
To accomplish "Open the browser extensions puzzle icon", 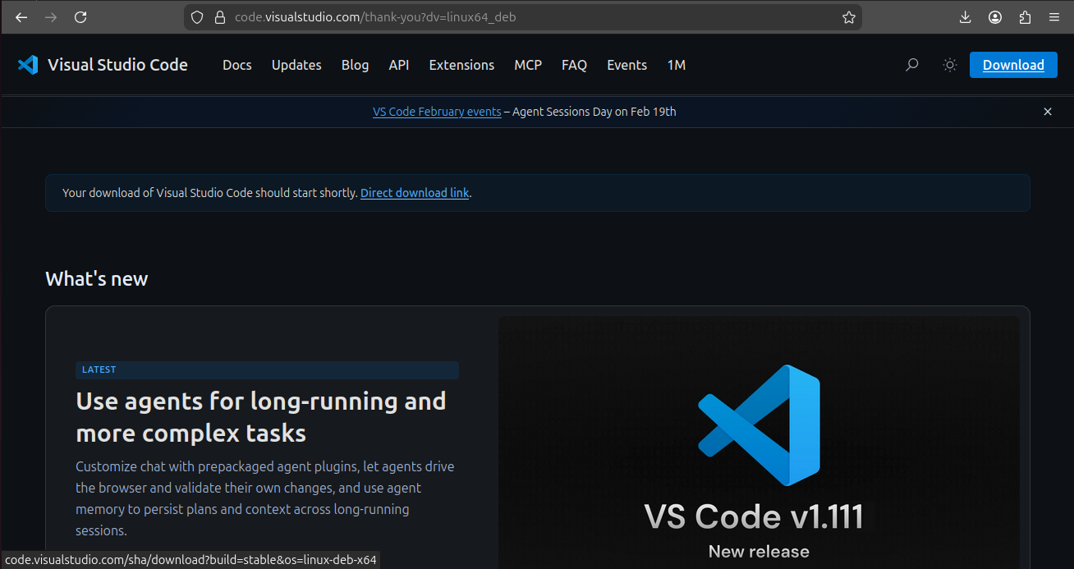I will (1025, 17).
